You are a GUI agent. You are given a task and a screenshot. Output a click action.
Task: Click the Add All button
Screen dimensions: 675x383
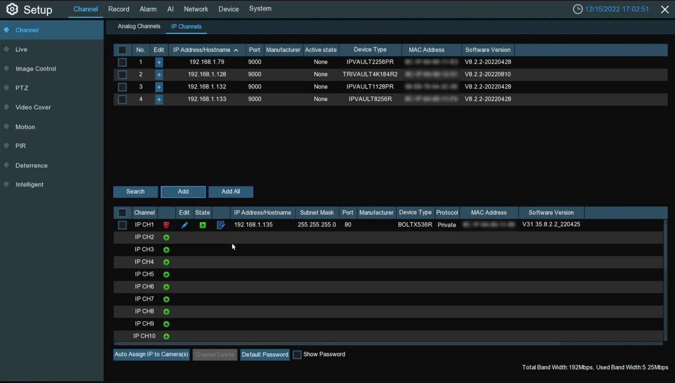click(230, 191)
